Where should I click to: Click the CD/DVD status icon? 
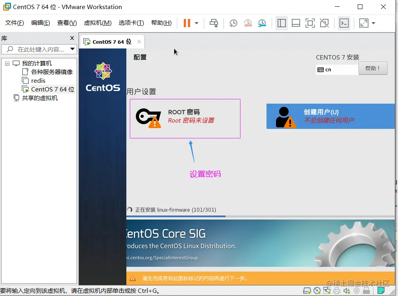[x=317, y=290]
